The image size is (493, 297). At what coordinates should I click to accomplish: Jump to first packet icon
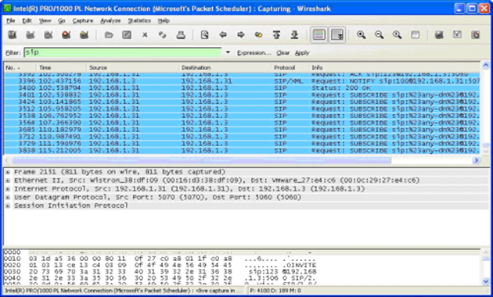click(x=276, y=35)
